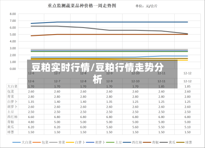The height and width of the screenshot is (148, 205).
Task: Click the 胡萝卜 legend entry
Action: click(x=96, y=142)
